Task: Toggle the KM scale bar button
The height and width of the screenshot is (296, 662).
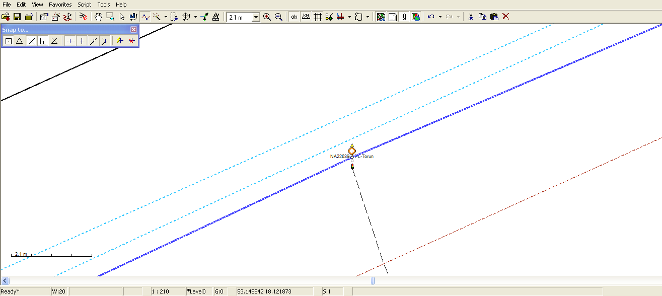Action: click(306, 17)
